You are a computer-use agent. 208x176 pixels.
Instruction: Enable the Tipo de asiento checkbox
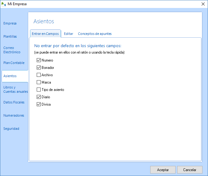tap(39, 90)
